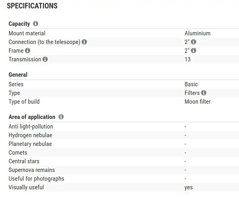Click the Anti light-pollution row label
The height and width of the screenshot is (198, 239).
[x=31, y=126]
